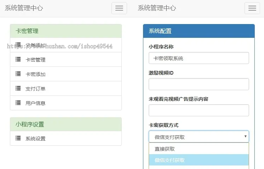Click left 系统管理中心 brand title
This screenshot has width=264, height=169.
point(24,8)
